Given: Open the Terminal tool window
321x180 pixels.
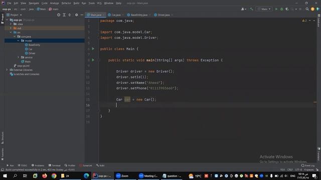Looking at the screenshot, I should coord(55,165).
